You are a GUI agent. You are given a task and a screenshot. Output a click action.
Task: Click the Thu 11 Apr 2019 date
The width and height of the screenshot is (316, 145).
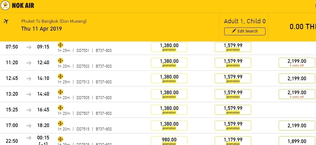point(42,28)
